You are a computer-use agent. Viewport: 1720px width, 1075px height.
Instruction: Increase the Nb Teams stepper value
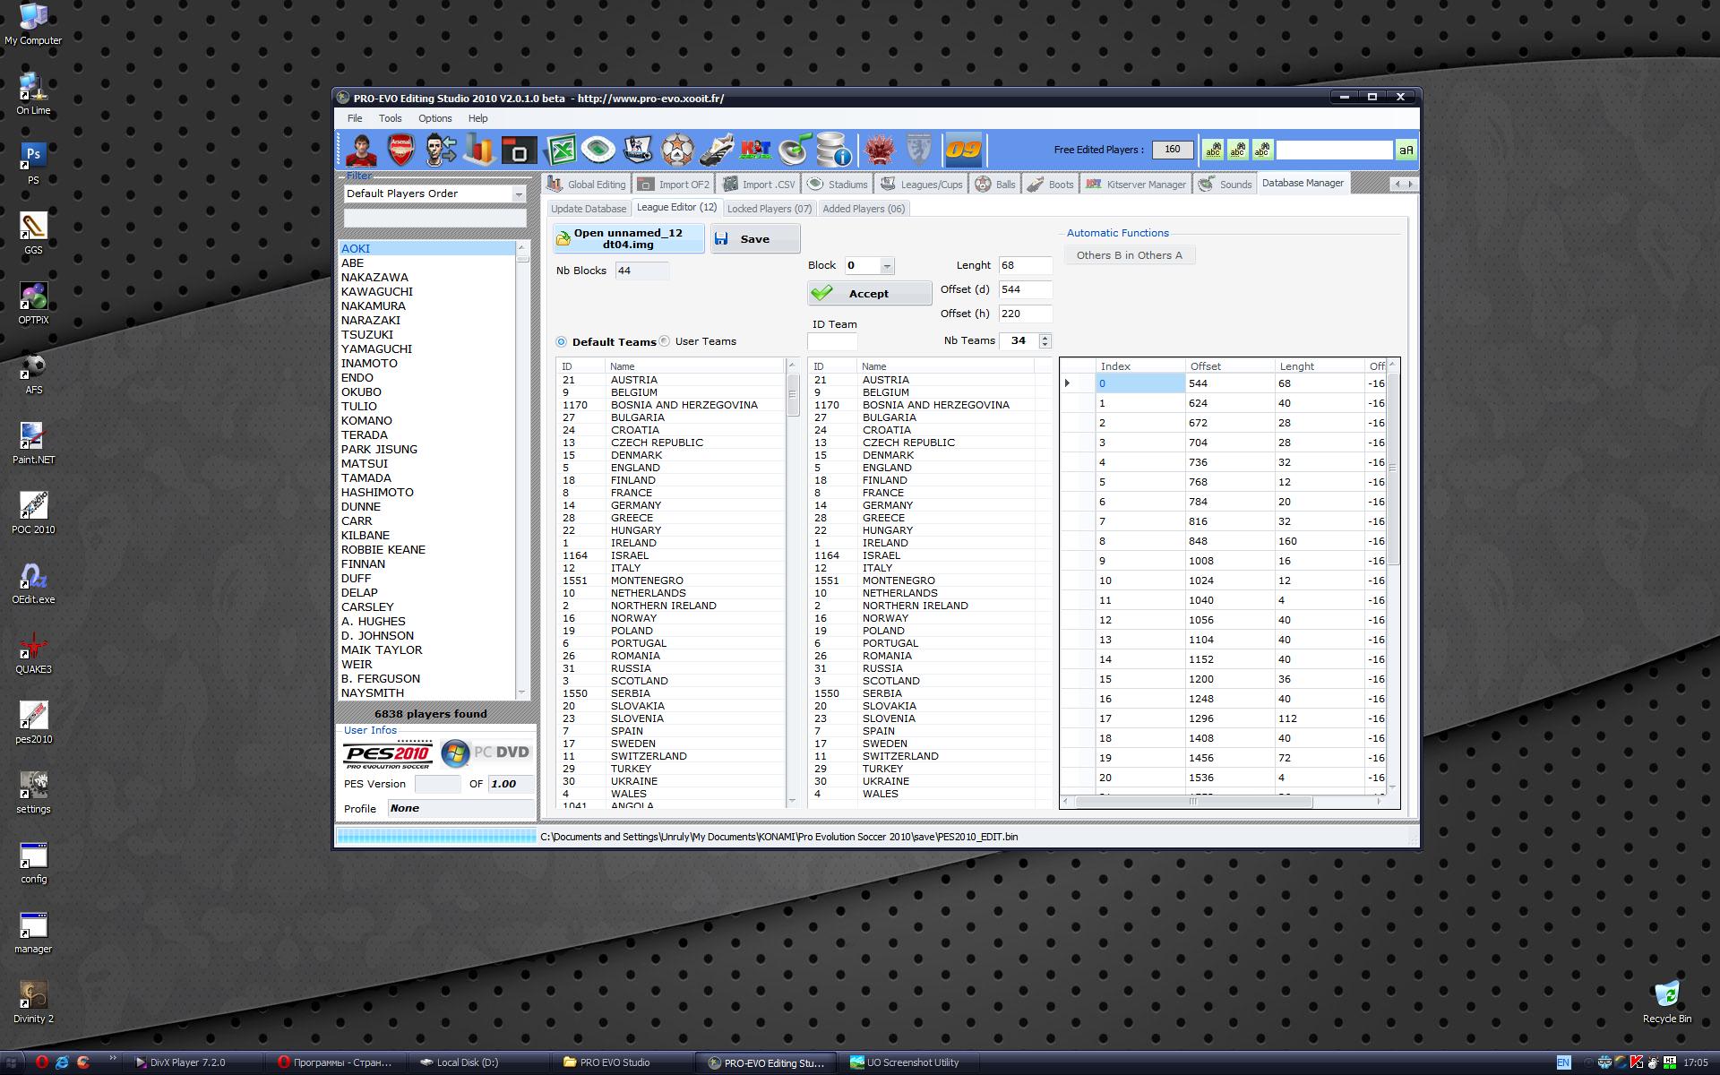coord(1045,337)
